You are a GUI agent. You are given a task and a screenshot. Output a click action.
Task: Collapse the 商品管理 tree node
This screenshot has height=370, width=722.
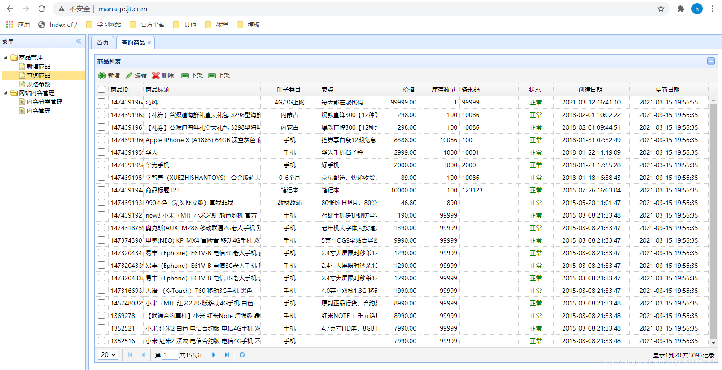pos(6,57)
